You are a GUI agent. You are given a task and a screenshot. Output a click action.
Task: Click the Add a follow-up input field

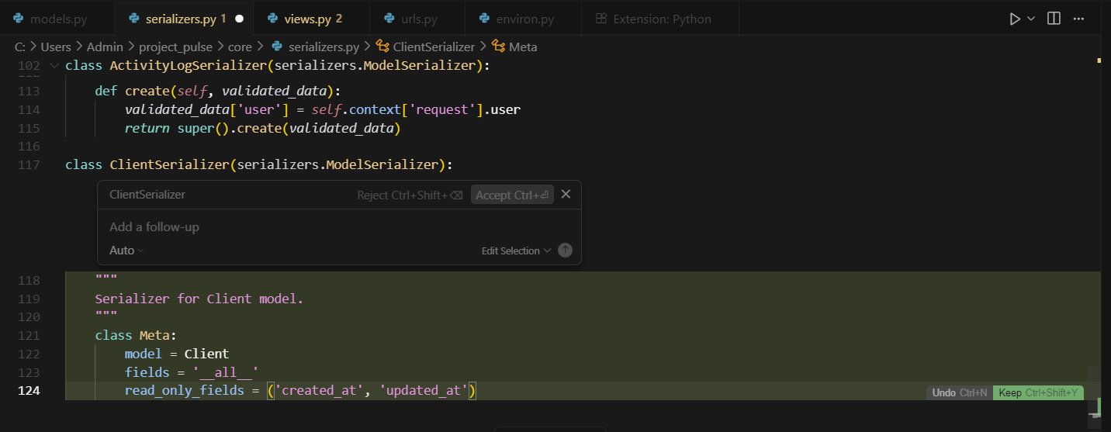tap(339, 226)
